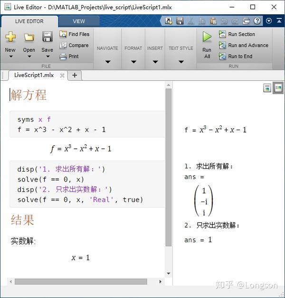Click the horizontal scrollbar left arrow

point(10,281)
